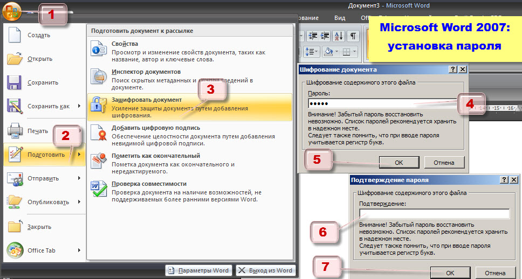Click the Пароль input field
The width and height of the screenshot is (522, 279).
click(383, 103)
